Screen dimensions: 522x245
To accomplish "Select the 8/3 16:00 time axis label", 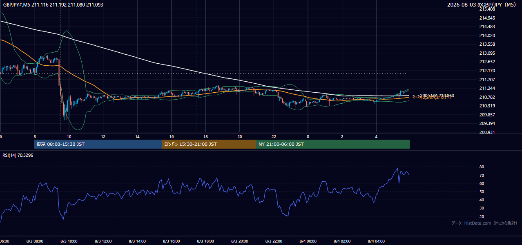I will click(x=172, y=241).
